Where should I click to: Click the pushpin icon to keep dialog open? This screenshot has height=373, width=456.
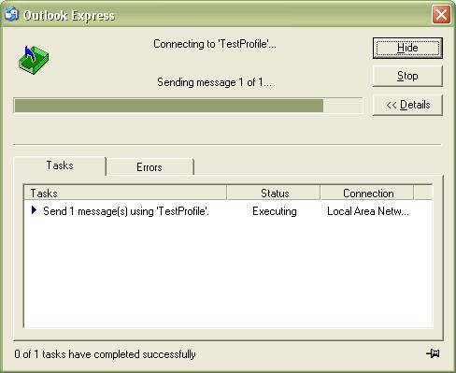click(x=433, y=353)
